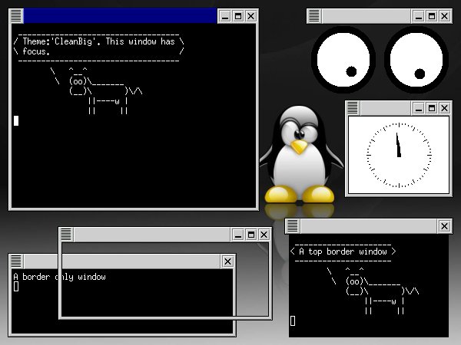Click the text "A top border window"
The width and height of the screenshot is (461, 345).
pos(343,251)
